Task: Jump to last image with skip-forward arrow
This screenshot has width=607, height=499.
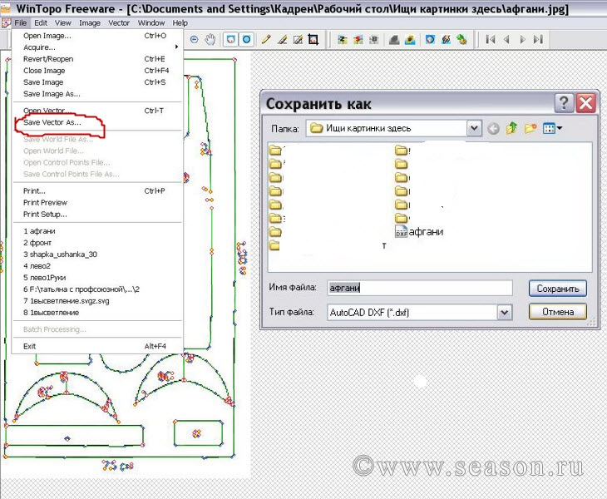Action: (539, 39)
